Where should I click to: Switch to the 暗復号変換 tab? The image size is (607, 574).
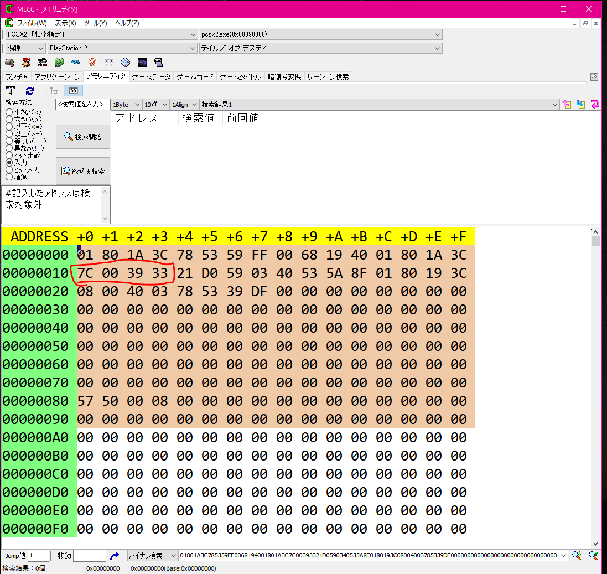pos(284,77)
